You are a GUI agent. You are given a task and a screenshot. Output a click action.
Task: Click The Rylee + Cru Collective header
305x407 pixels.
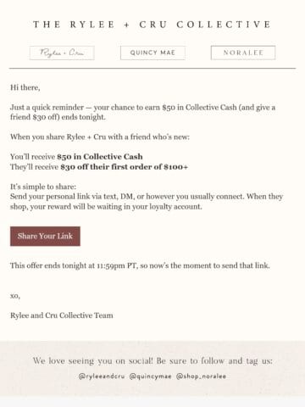[152, 25]
